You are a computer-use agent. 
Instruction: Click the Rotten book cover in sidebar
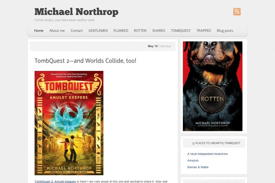point(213,86)
